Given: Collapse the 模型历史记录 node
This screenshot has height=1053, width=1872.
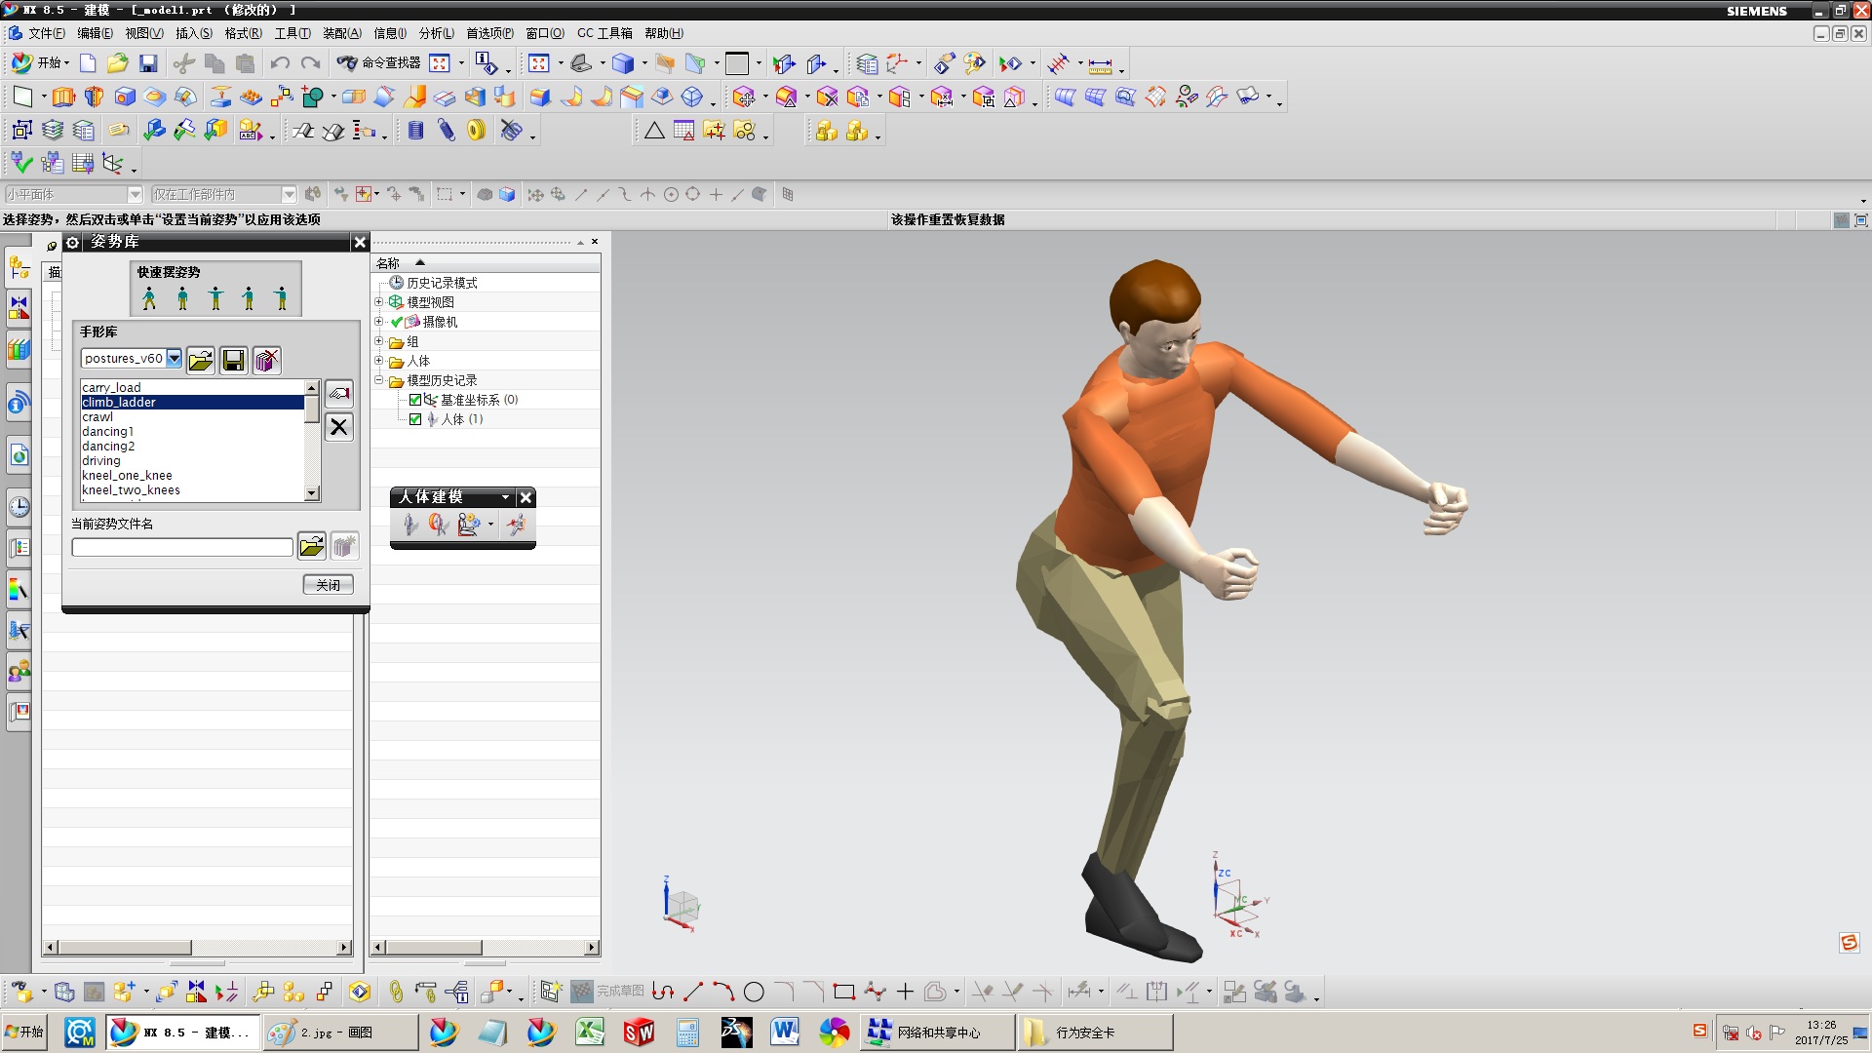Looking at the screenshot, I should [x=379, y=380].
